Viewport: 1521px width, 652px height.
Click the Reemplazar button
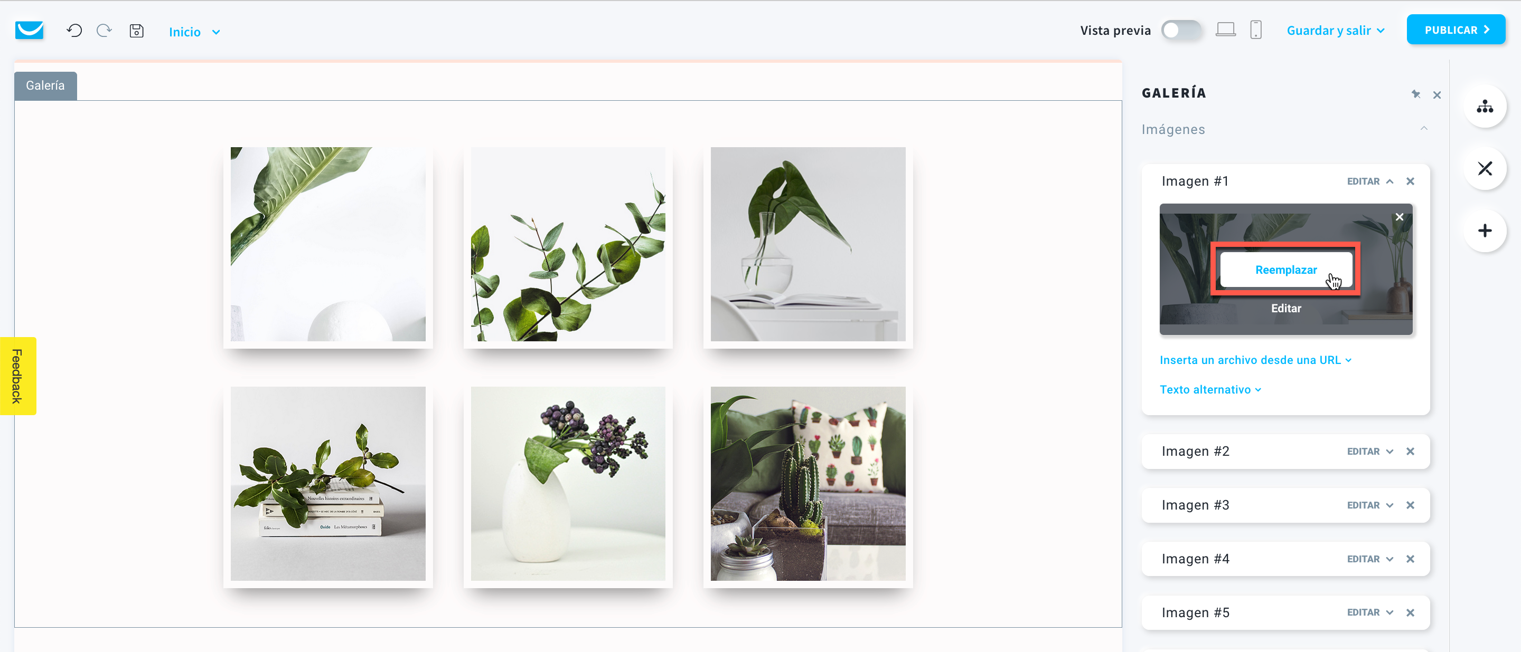pyautogui.click(x=1286, y=270)
